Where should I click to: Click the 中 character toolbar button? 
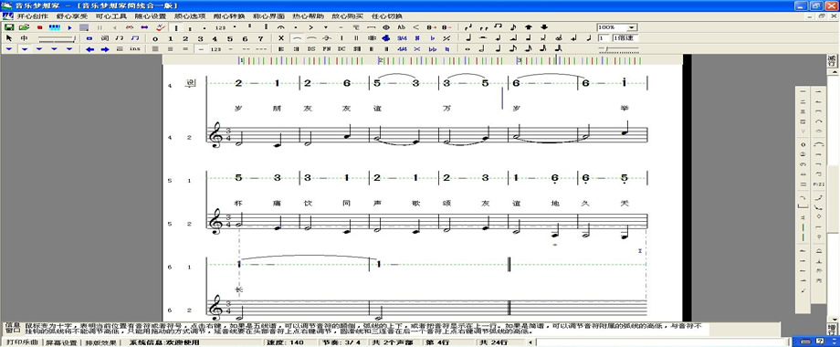click(24, 38)
